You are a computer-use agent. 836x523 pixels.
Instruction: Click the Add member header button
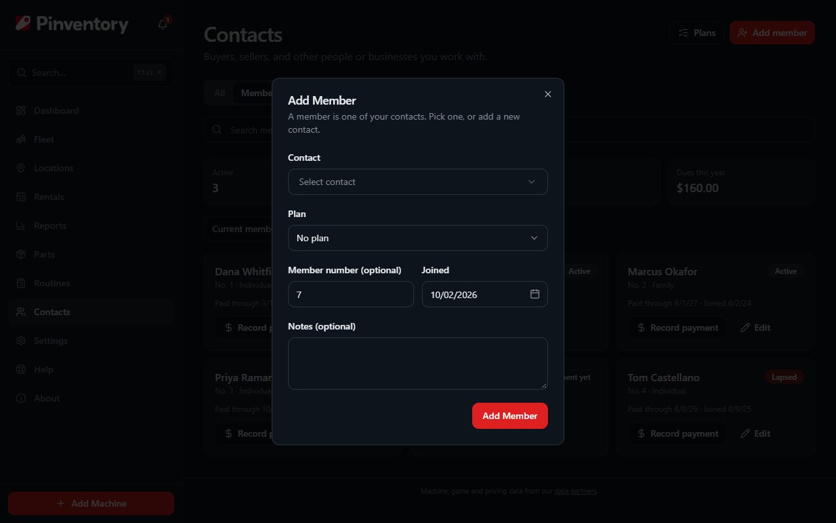click(x=772, y=33)
